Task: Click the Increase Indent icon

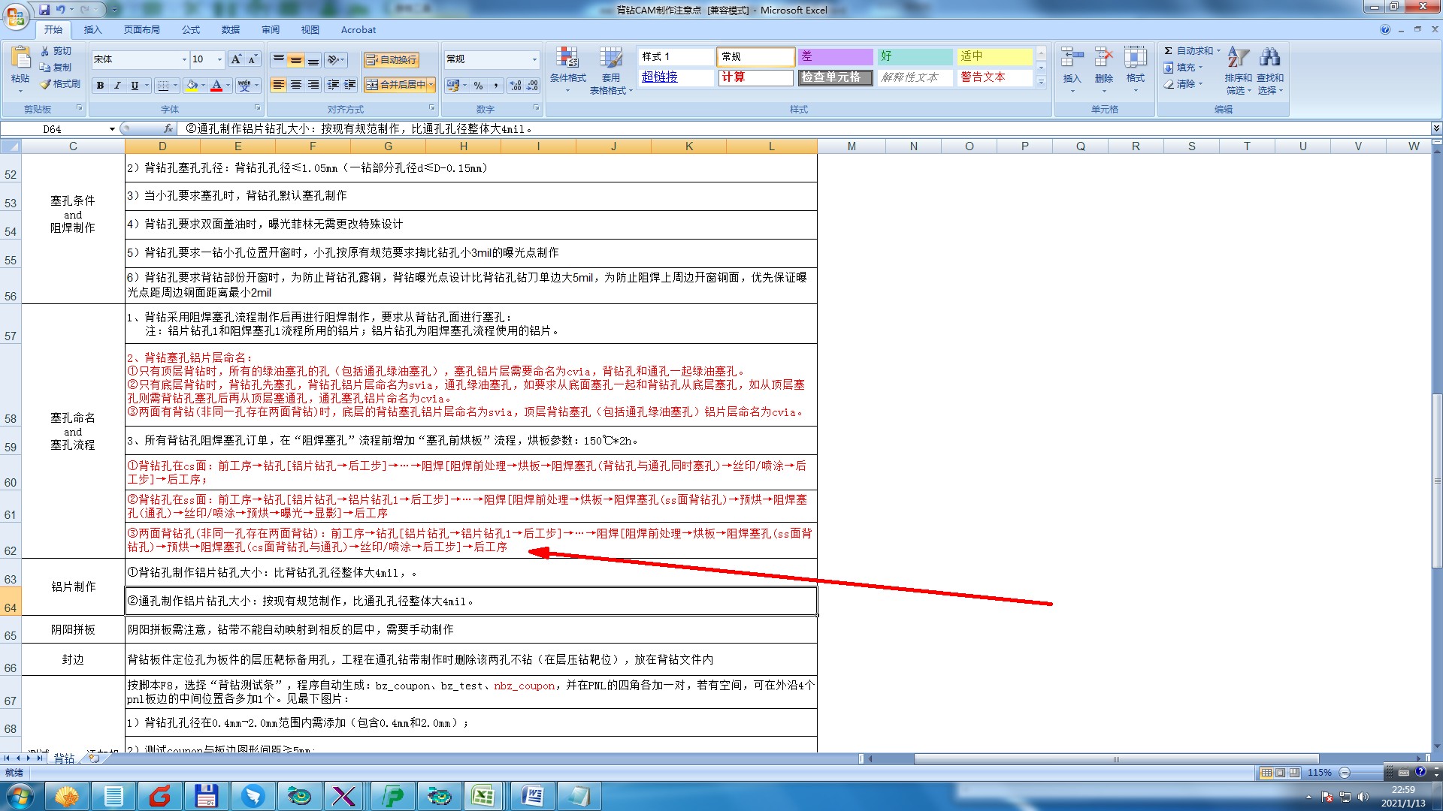Action: (349, 85)
